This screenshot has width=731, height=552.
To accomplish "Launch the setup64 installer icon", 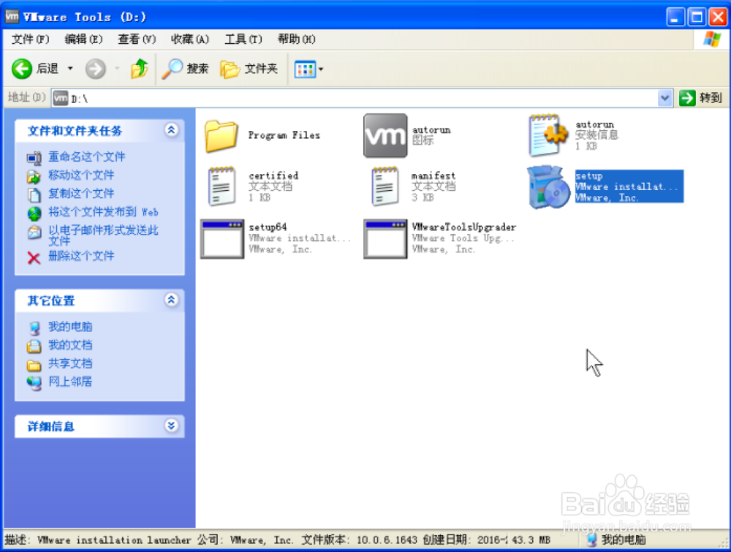I will [221, 238].
